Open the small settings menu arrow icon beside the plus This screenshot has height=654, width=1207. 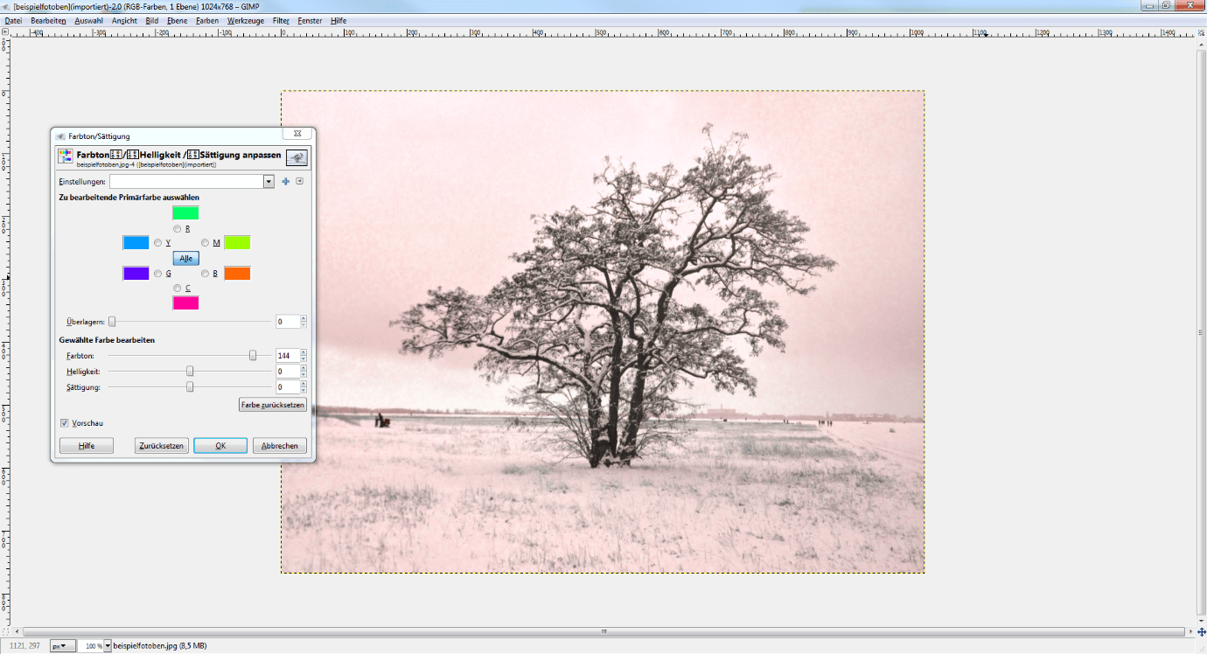299,182
